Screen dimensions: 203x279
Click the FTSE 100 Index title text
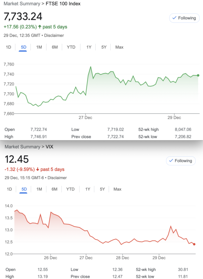tap(63, 4)
